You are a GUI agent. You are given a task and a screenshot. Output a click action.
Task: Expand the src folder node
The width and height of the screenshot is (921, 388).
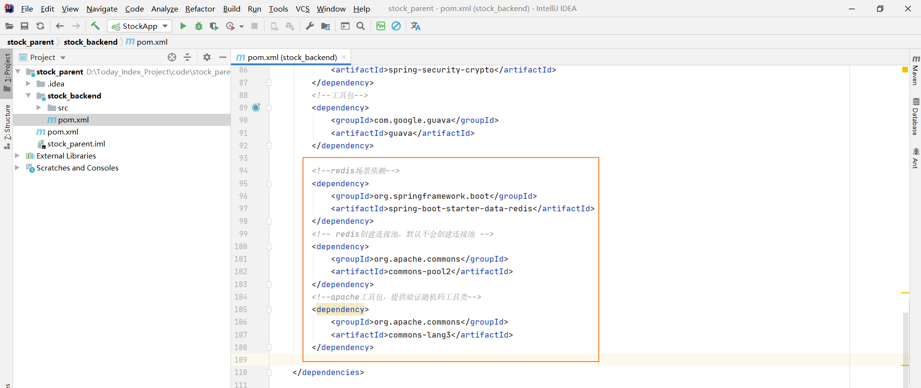pos(39,108)
